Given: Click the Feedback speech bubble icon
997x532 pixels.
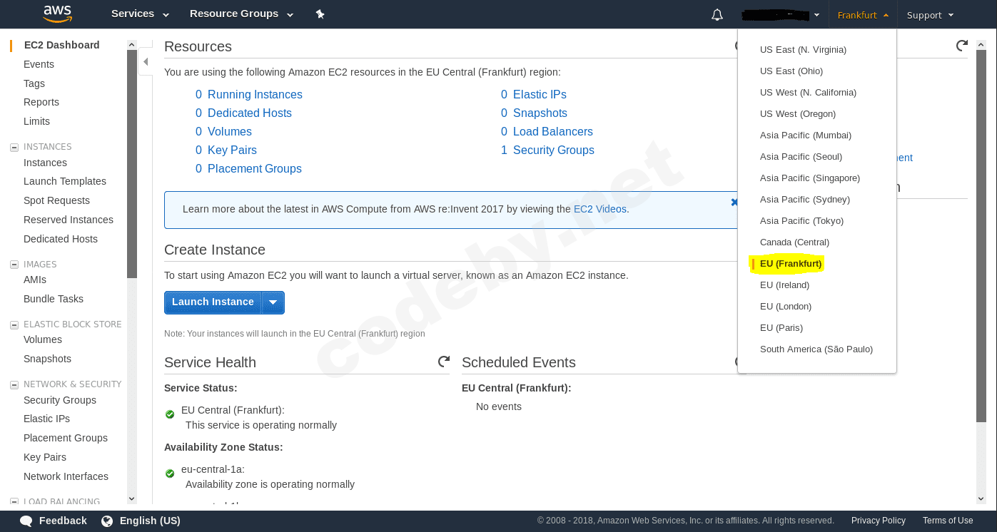Looking at the screenshot, I should tap(26, 521).
